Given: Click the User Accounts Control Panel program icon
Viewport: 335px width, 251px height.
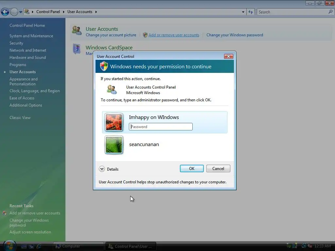Looking at the screenshot, I should click(x=112, y=90).
